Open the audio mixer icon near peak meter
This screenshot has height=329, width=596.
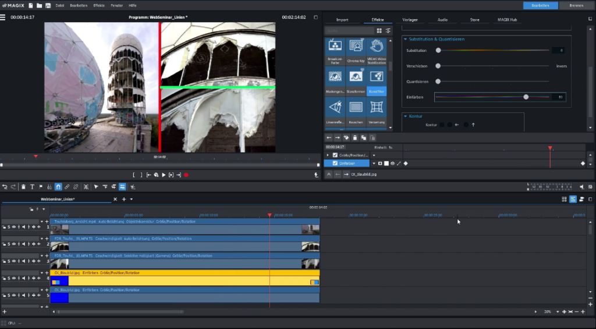tap(590, 187)
